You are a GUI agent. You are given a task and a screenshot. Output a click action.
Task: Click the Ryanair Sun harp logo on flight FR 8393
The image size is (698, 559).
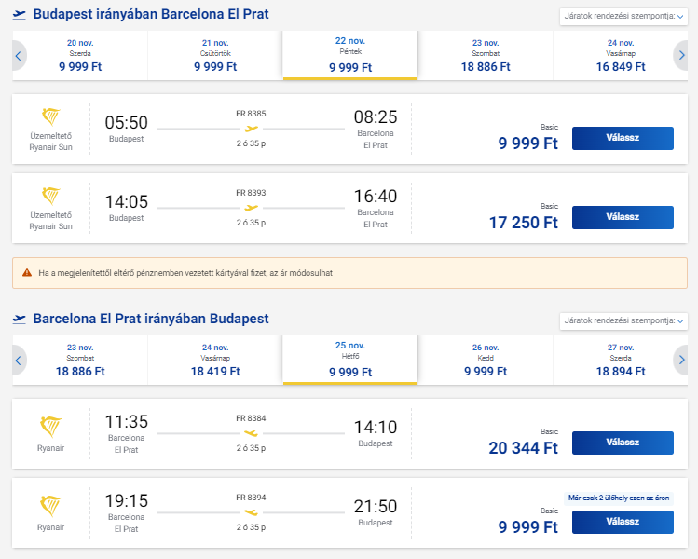coord(50,196)
